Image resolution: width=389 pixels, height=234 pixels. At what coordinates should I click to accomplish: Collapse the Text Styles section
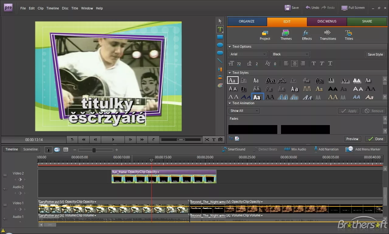229,73
